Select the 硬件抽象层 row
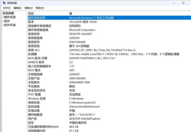191x132 pixels. (109, 115)
